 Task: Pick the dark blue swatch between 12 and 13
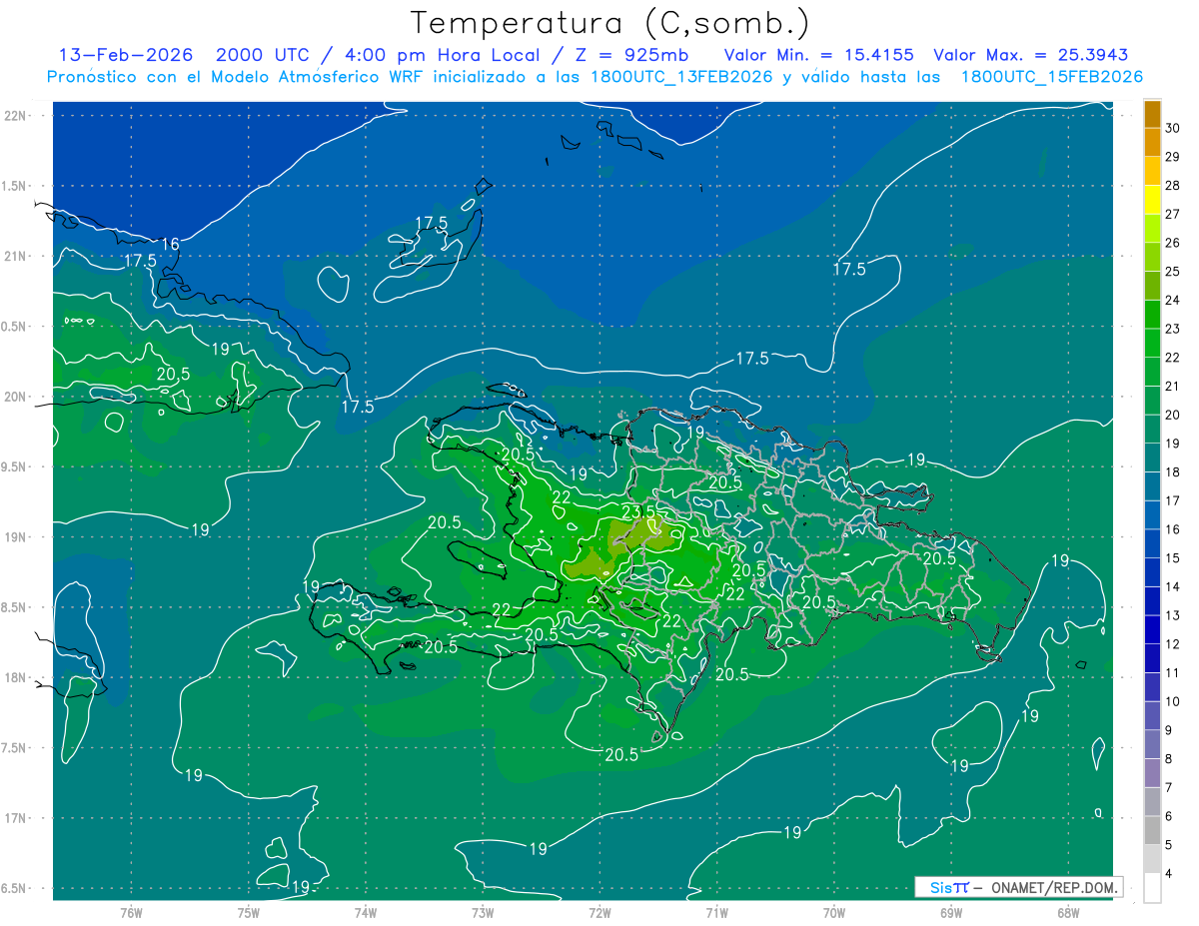click(1152, 629)
